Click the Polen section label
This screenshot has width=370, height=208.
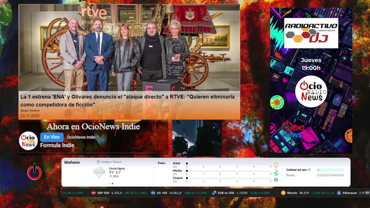[162, 163]
